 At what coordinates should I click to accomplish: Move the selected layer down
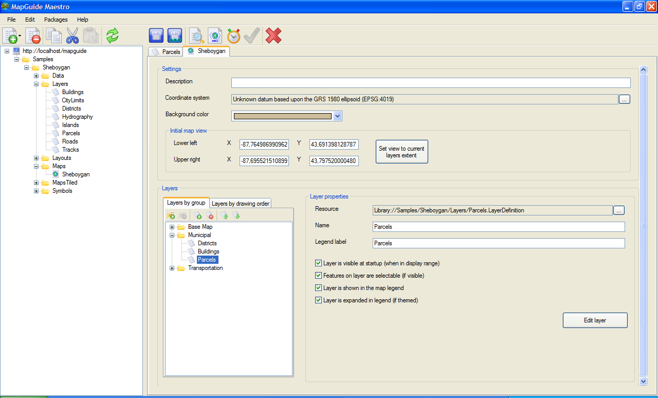[236, 215]
